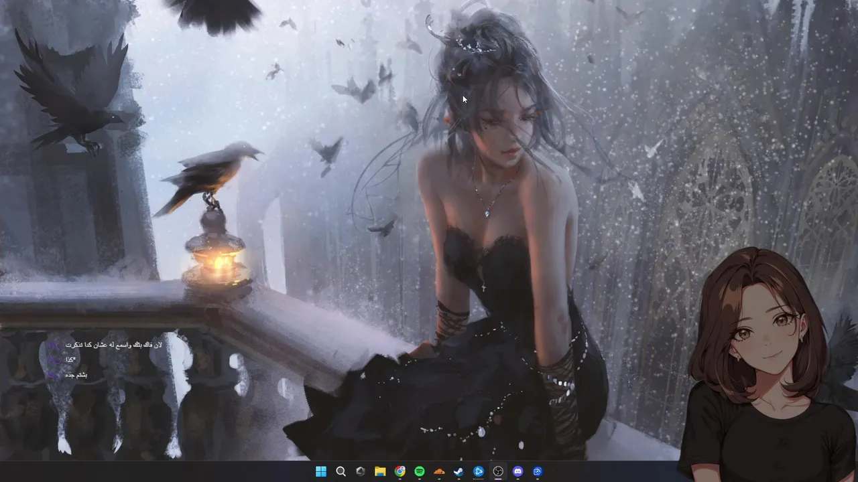Image resolution: width=858 pixels, height=482 pixels.
Task: Open the Windows Start menu
Action: pos(321,471)
